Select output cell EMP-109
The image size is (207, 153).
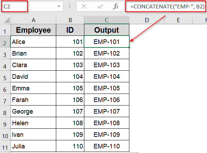[106, 135]
